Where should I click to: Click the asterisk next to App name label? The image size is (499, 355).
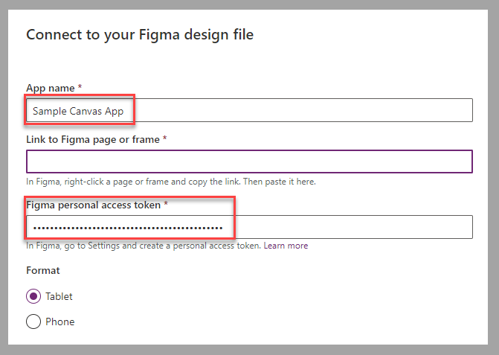coord(80,86)
